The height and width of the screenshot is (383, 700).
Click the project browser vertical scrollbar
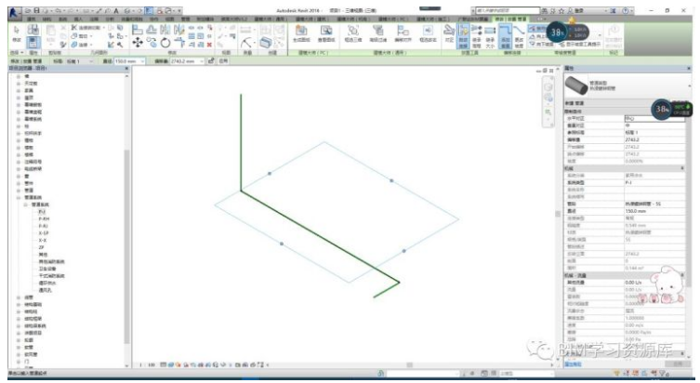coord(126,245)
